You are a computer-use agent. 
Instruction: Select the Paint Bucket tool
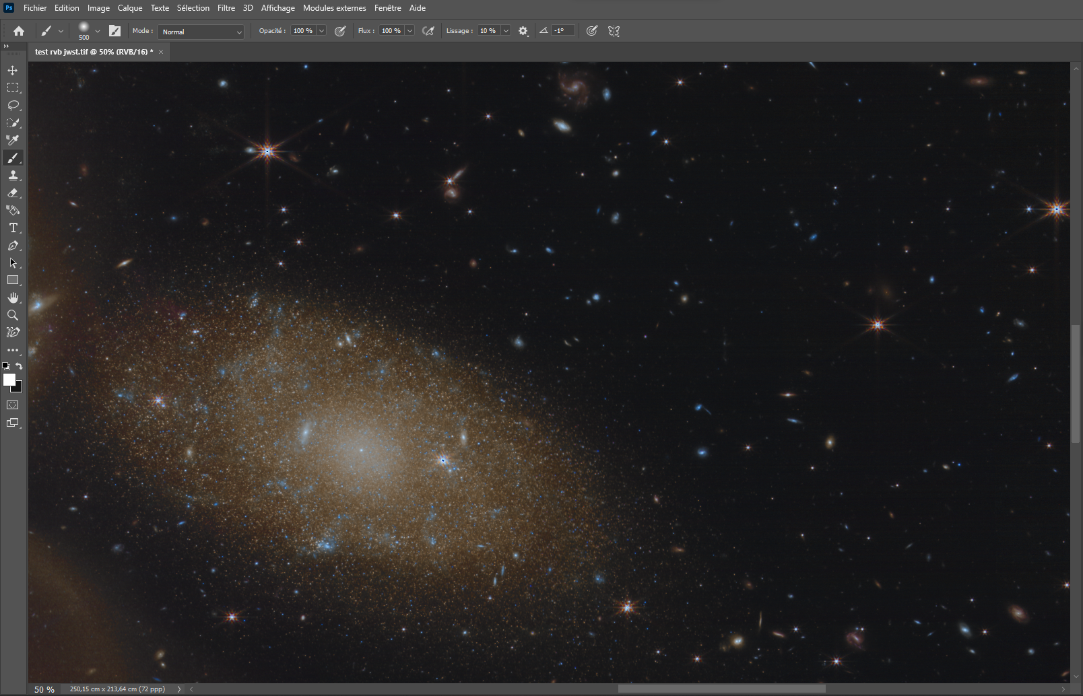point(13,210)
